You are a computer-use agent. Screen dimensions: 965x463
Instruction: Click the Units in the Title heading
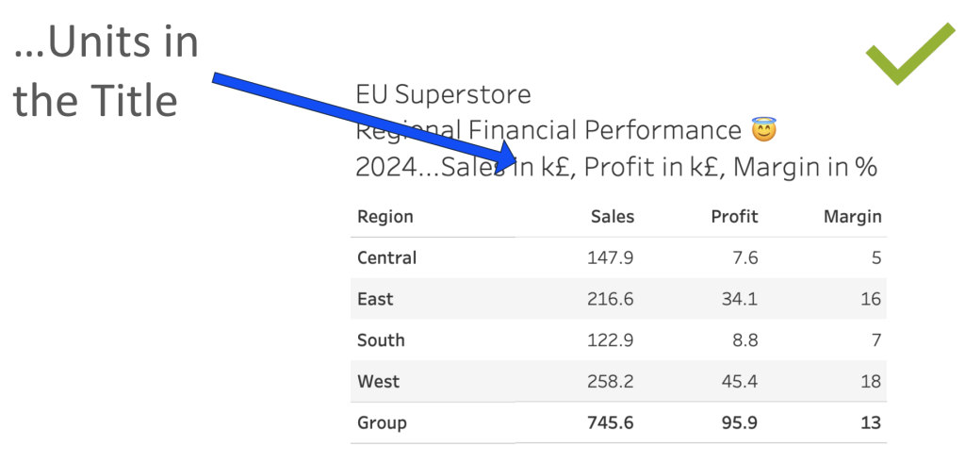point(106,72)
